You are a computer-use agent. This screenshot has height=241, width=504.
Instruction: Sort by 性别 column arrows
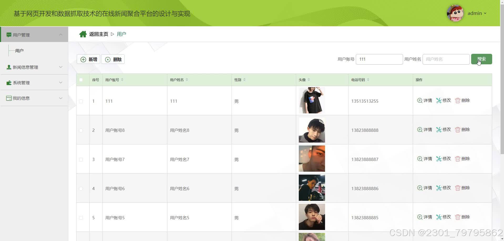(x=244, y=80)
